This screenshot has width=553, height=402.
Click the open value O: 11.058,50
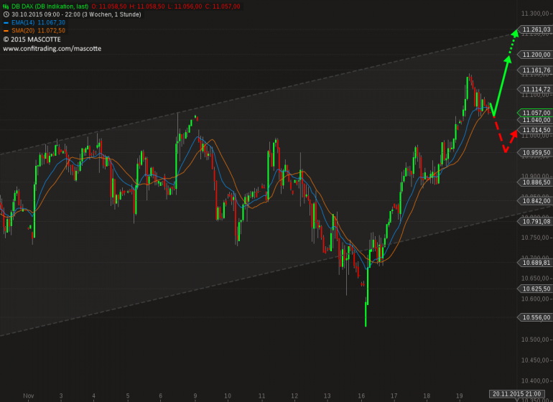[109, 6]
